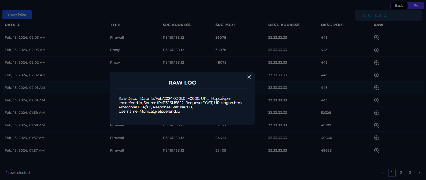Open raw log for dest. port 40660 row
426x180 pixels.
[376, 138]
